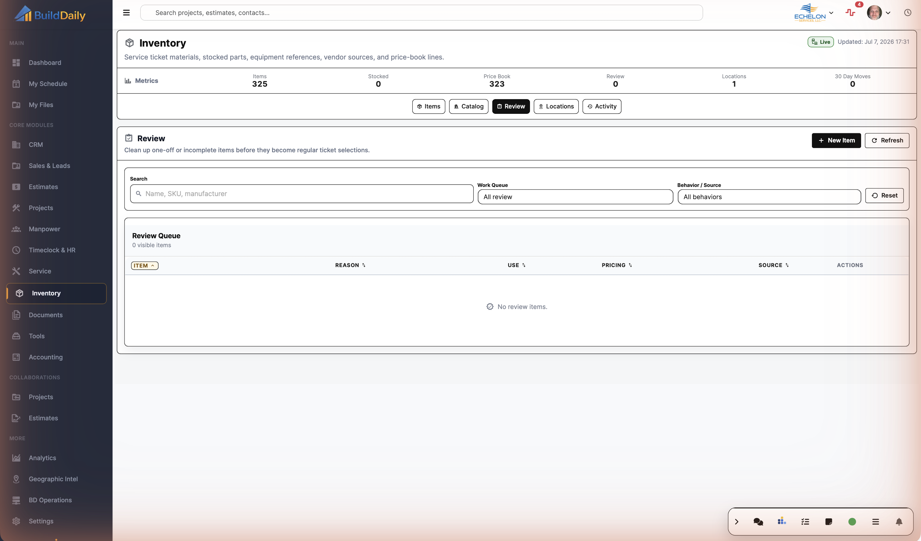This screenshot has height=541, width=921.
Task: Click the BuildDaily logo
Action: point(50,14)
